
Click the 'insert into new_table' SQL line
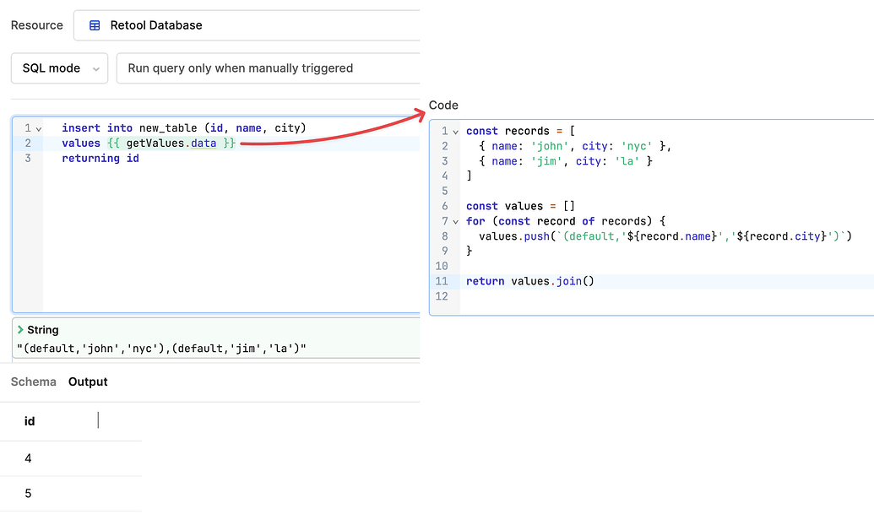click(183, 128)
